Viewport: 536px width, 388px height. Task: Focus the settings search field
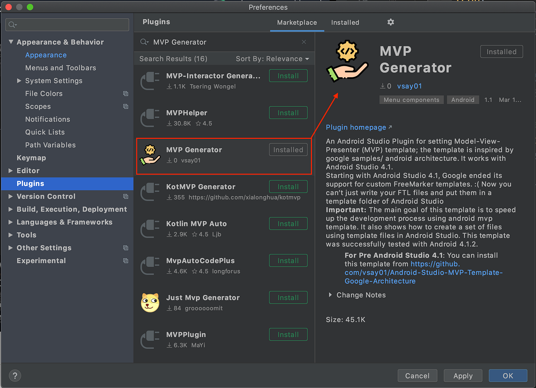click(x=67, y=25)
